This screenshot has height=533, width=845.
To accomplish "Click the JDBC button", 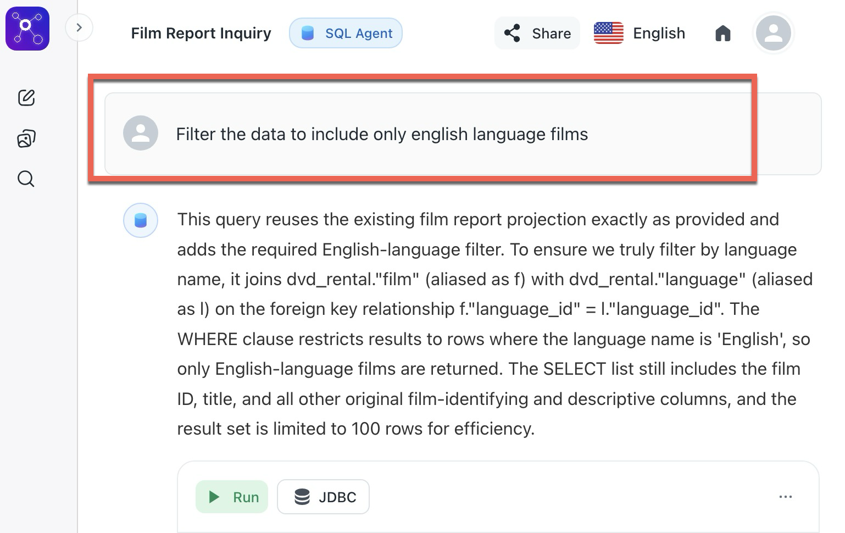I will [x=323, y=497].
